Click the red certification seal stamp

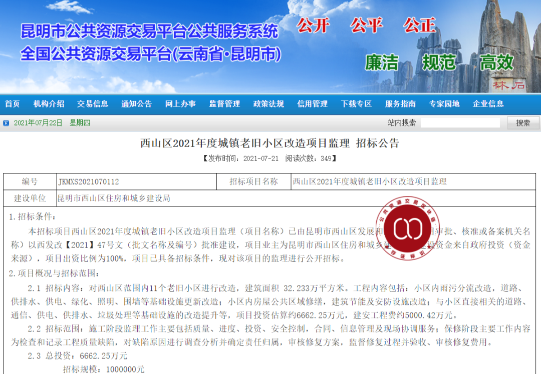407,228
